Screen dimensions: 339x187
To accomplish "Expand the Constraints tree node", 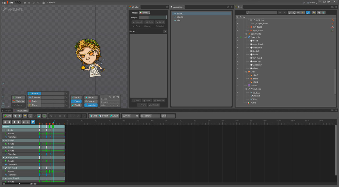I will (x=246, y=34).
